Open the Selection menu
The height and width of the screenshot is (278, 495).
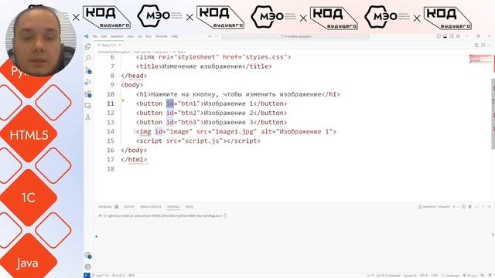click(117, 36)
